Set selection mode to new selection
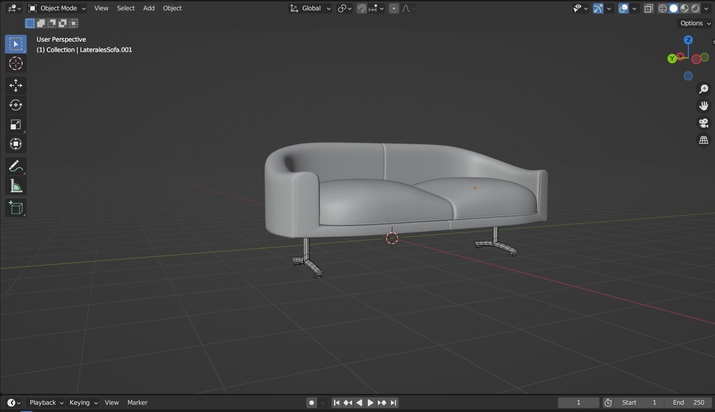The height and width of the screenshot is (412, 715). (x=30, y=23)
